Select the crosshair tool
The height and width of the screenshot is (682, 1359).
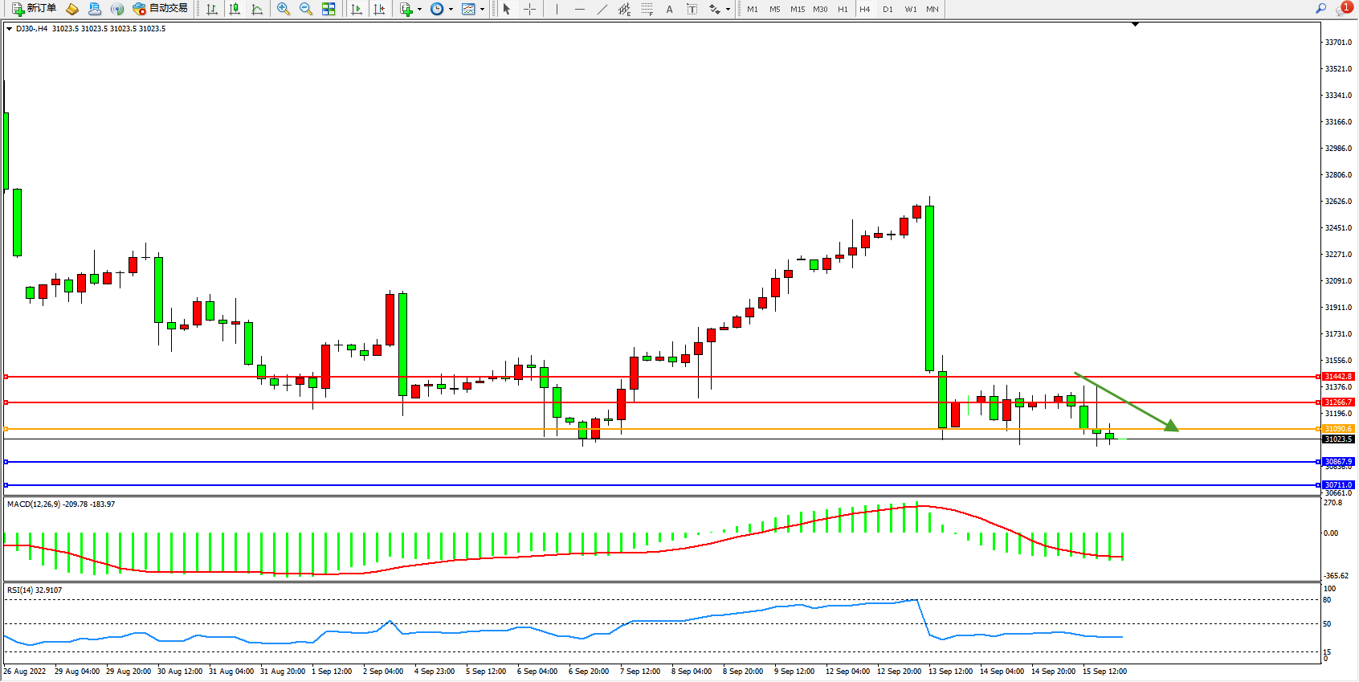pyautogui.click(x=529, y=9)
